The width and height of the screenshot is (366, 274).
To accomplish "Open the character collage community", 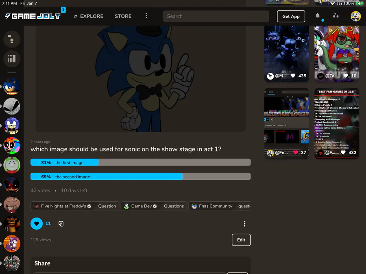I will tap(12, 263).
